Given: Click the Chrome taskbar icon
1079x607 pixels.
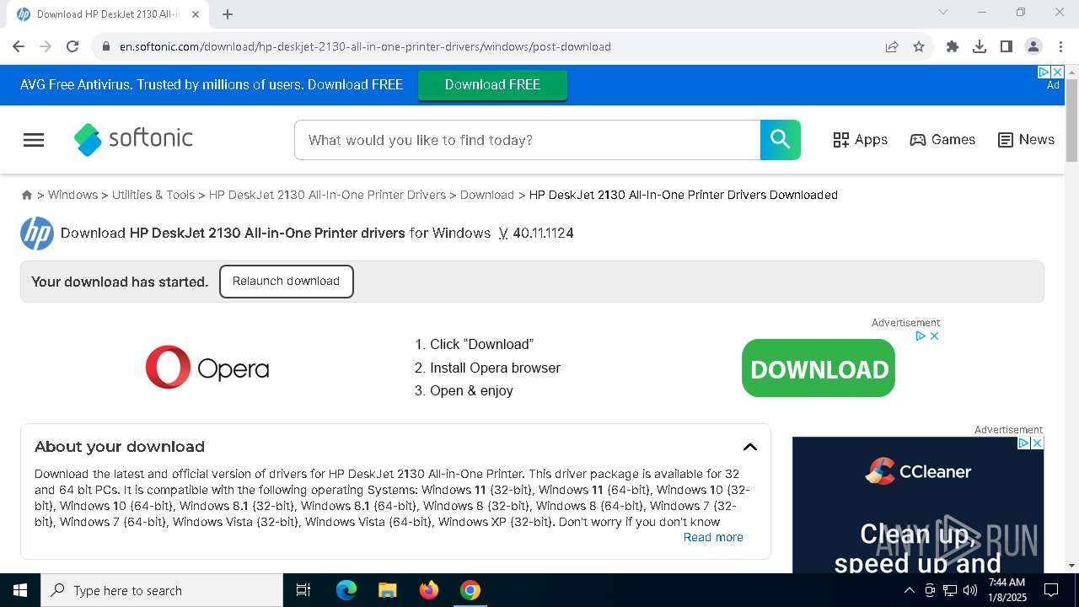Looking at the screenshot, I should click(470, 590).
